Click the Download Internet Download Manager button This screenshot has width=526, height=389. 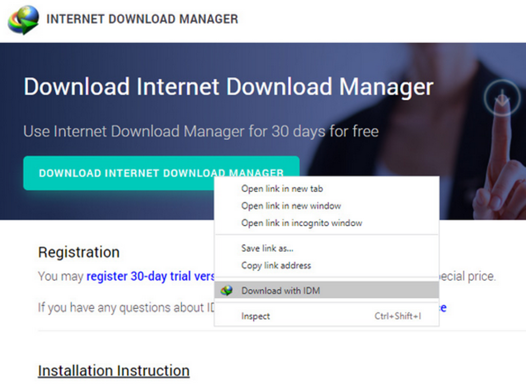pyautogui.click(x=161, y=173)
